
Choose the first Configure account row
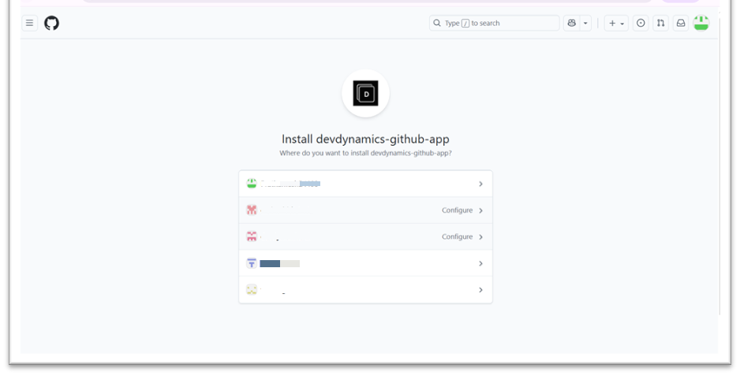[366, 210]
